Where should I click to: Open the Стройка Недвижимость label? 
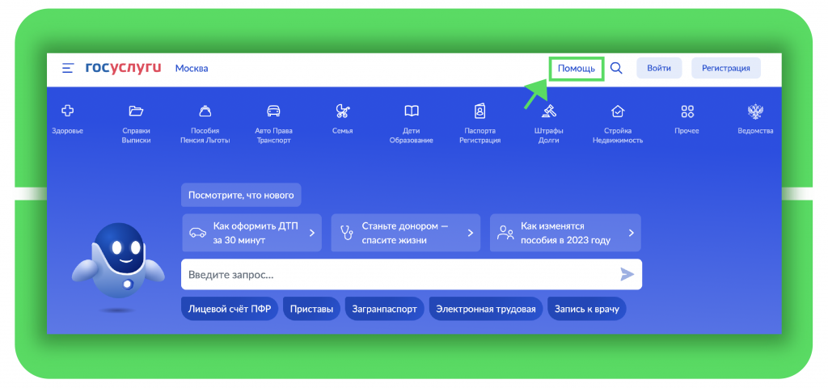pyautogui.click(x=618, y=136)
